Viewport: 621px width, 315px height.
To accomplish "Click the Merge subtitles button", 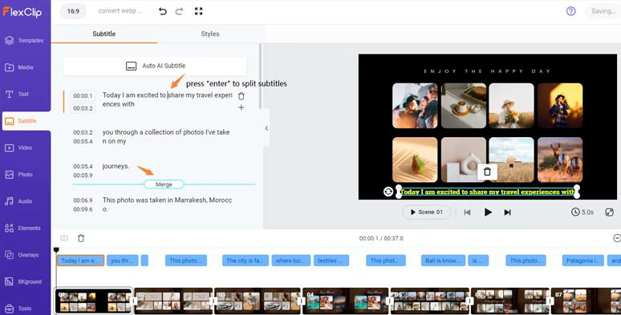I will click(164, 184).
